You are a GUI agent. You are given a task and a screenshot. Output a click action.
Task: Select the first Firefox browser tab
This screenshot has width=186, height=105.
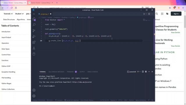(x=14, y=3)
